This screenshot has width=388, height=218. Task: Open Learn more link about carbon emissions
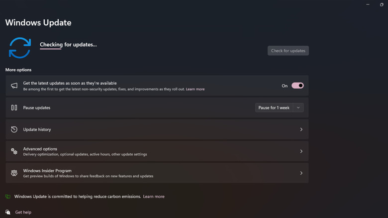click(x=154, y=197)
